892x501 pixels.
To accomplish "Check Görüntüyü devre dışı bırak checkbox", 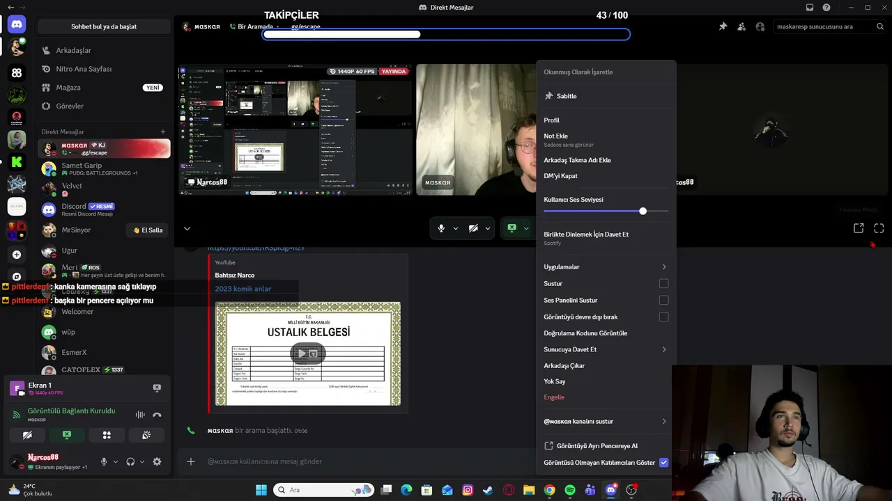I will [663, 317].
